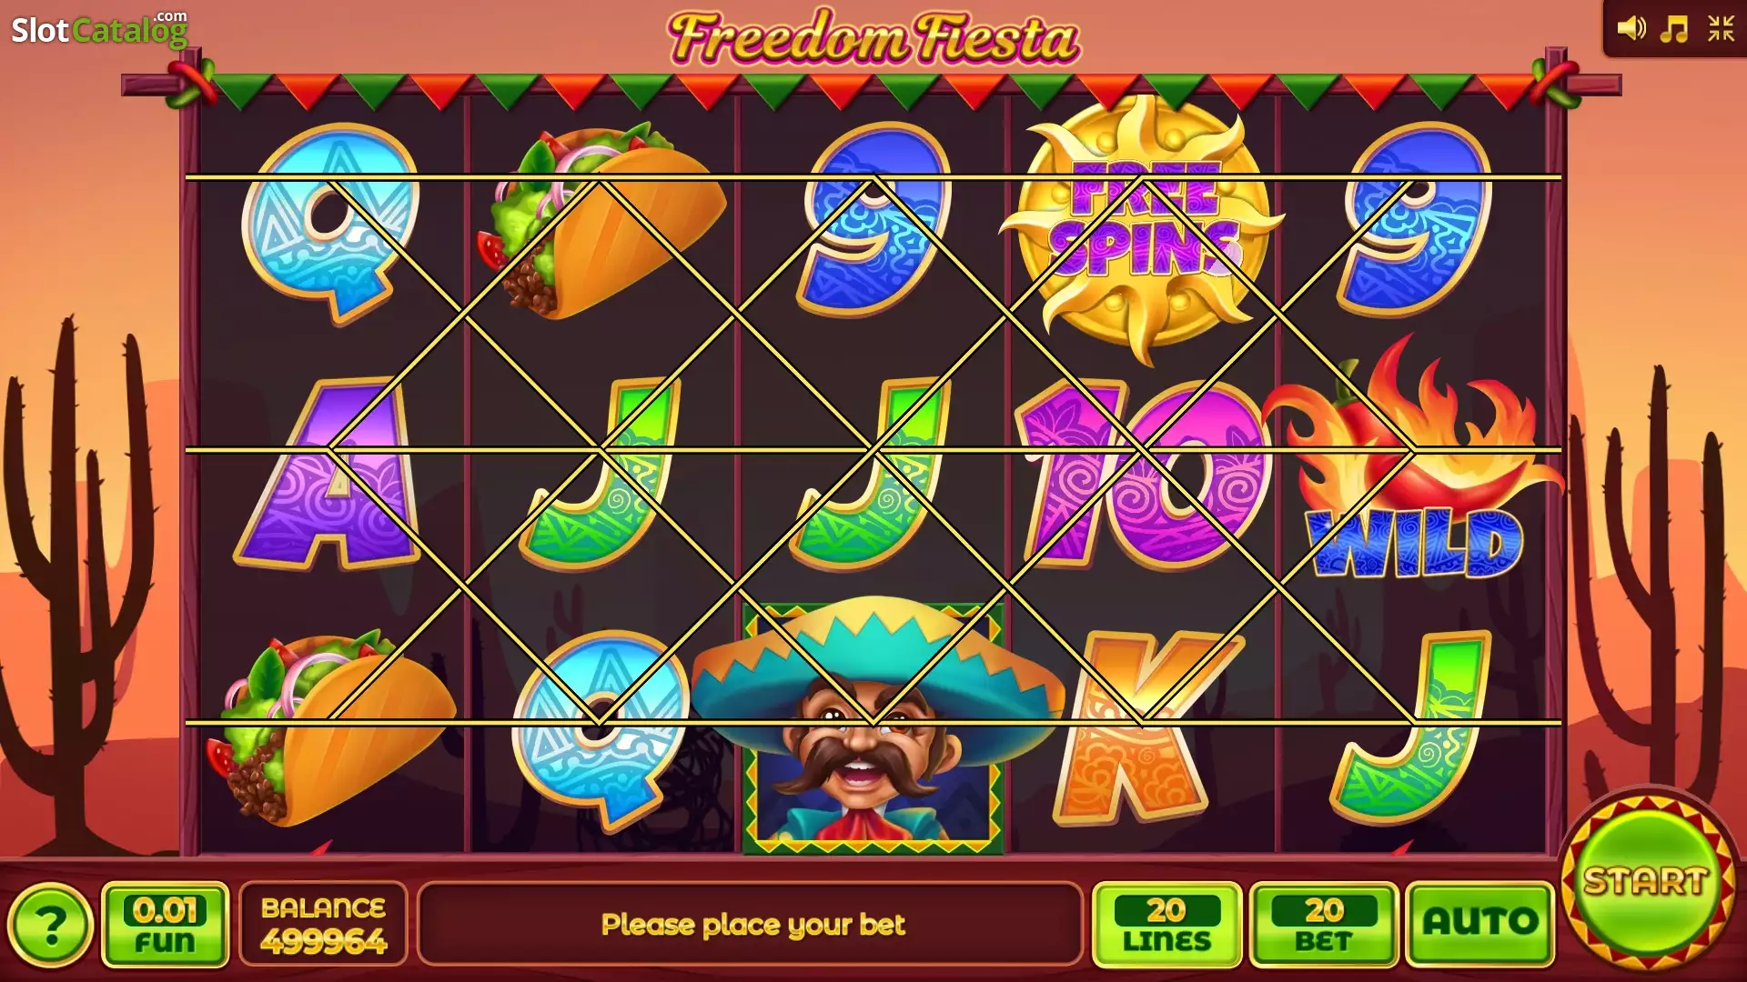The height and width of the screenshot is (982, 1747).
Task: Click the taco symbol on the second reel
Action: pyautogui.click(x=601, y=221)
